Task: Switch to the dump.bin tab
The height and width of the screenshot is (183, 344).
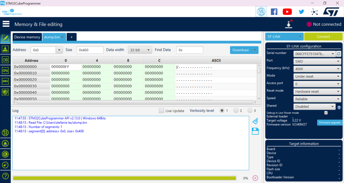Action: (x=52, y=37)
